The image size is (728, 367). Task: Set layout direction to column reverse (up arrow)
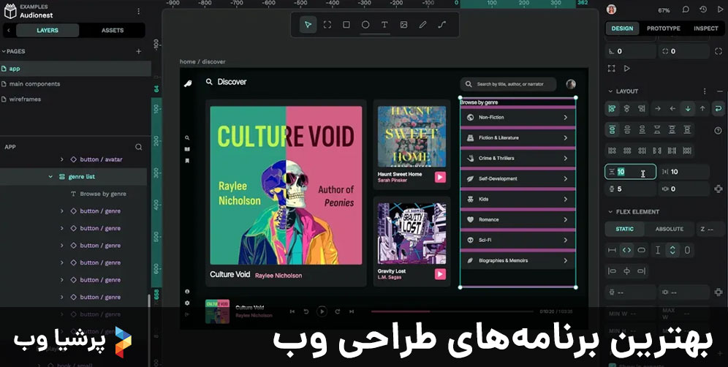[x=702, y=108]
